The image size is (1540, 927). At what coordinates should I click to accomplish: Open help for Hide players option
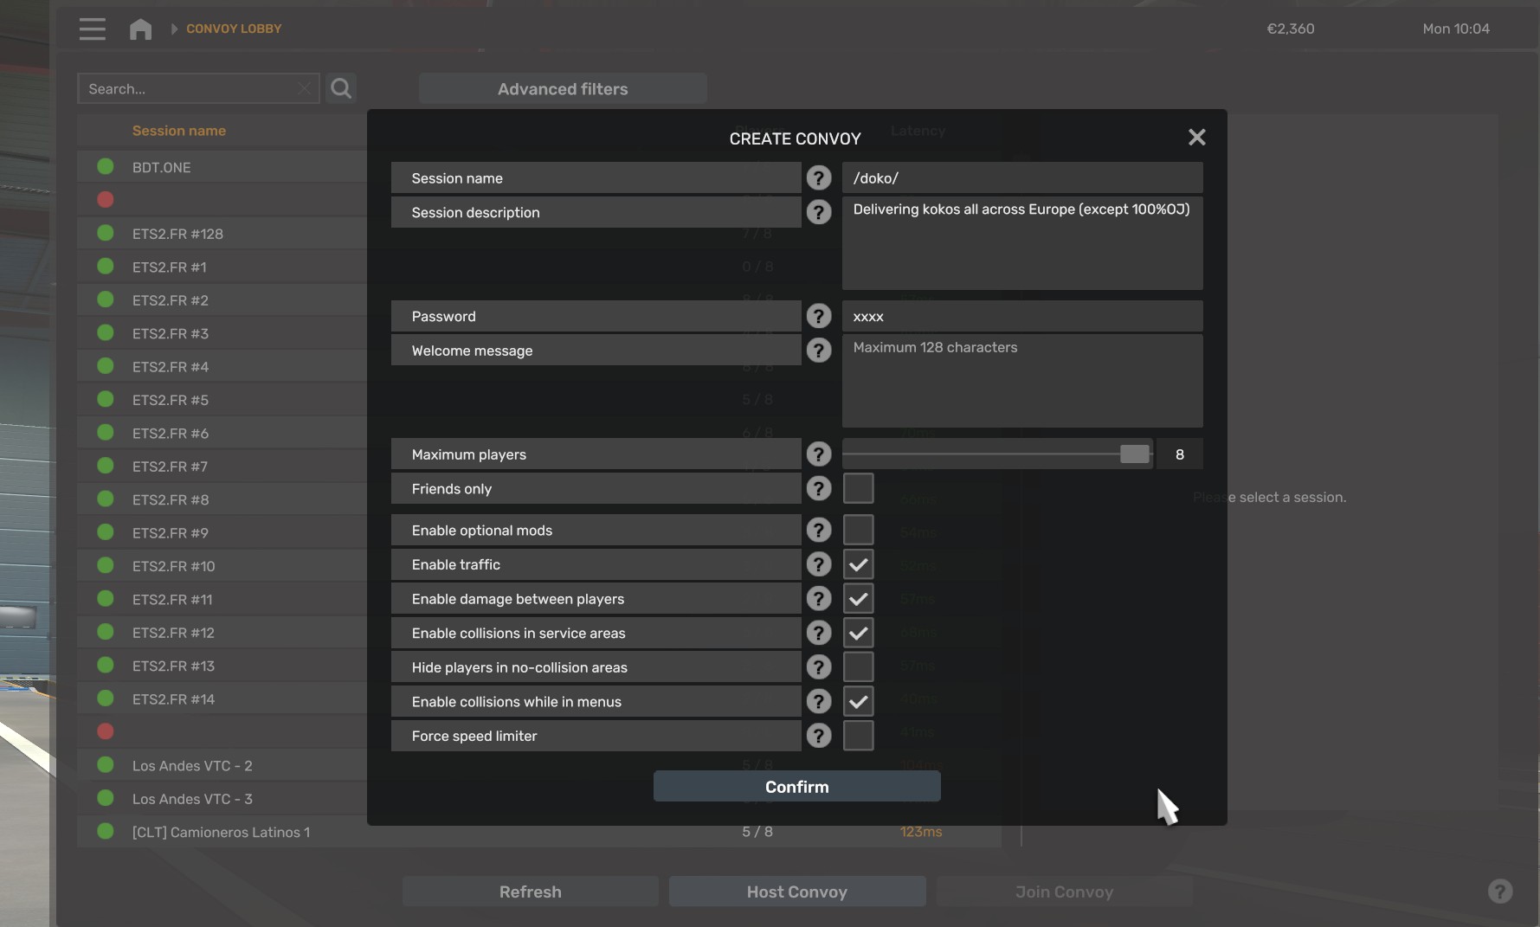click(x=818, y=666)
